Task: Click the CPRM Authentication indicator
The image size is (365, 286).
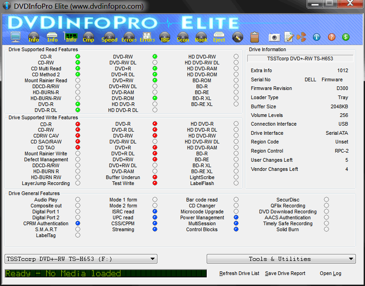Action: point(78,223)
